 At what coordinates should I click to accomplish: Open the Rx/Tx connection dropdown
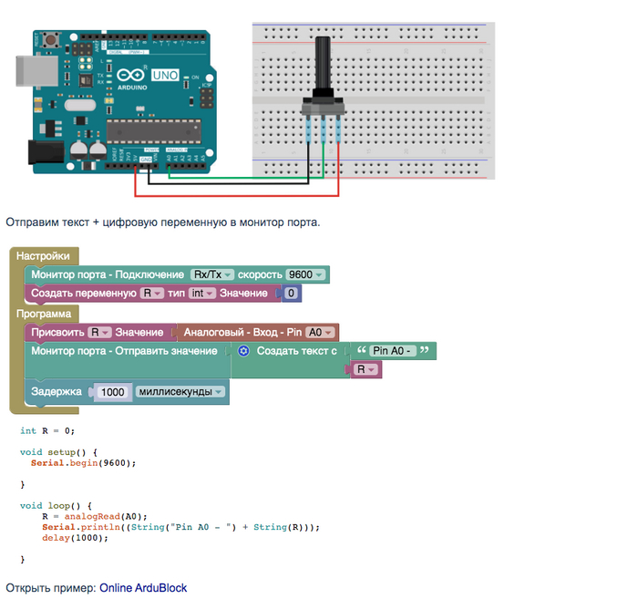click(x=212, y=274)
